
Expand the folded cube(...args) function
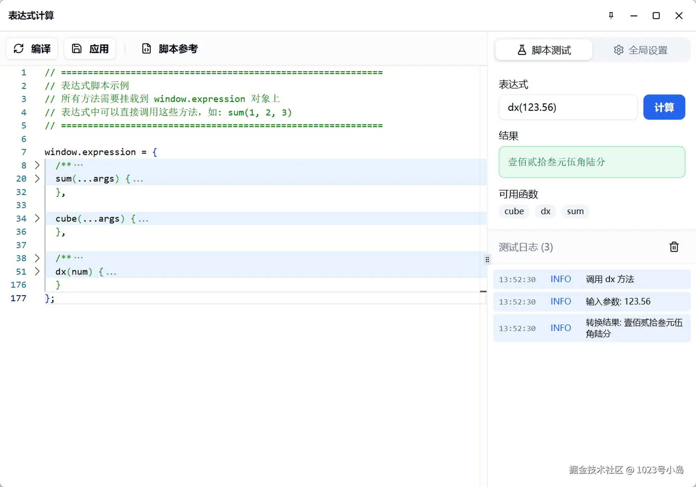point(37,218)
